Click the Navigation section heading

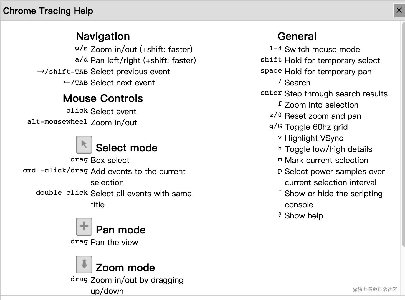pyautogui.click(x=103, y=36)
